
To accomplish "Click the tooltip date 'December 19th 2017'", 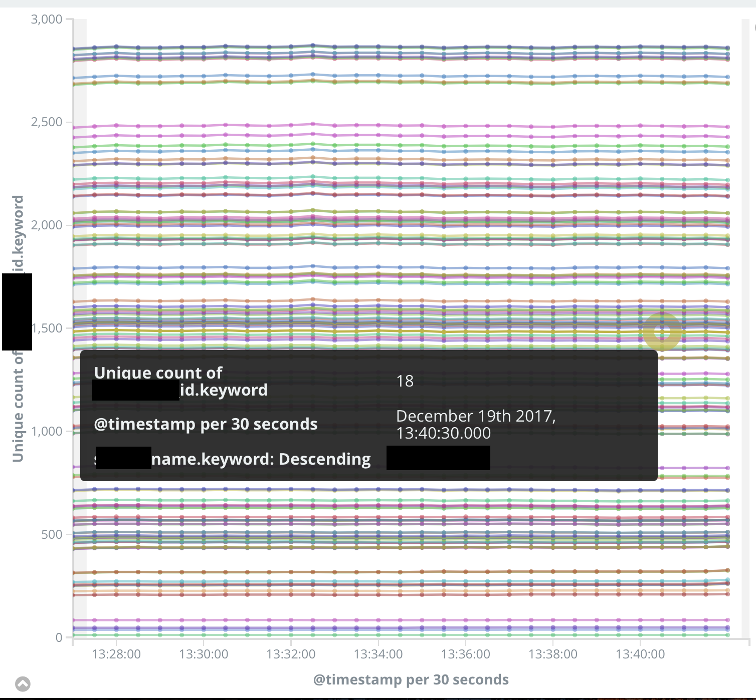I will point(476,416).
